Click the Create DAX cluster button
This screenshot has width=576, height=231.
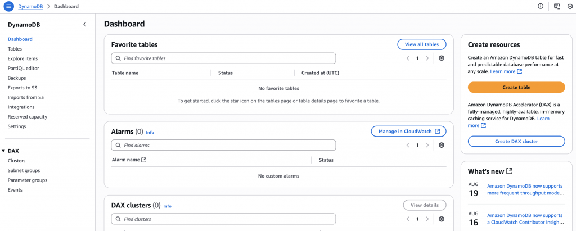tap(516, 141)
